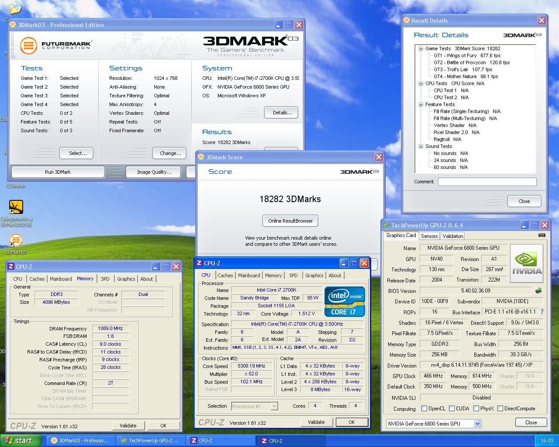Viewport: 559px width, 447px height.
Task: Click the GPU-Z screenshot camera icon
Action: [x=542, y=235]
